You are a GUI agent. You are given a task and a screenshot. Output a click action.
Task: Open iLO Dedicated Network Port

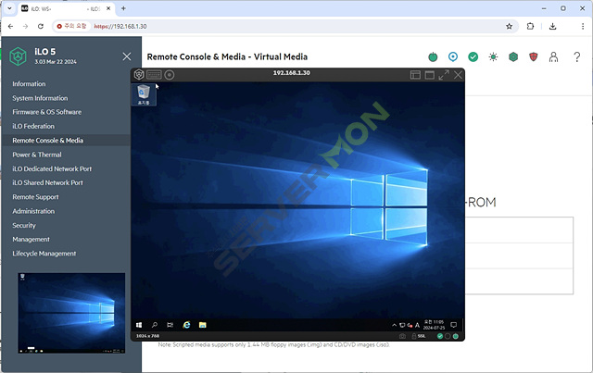coord(52,169)
